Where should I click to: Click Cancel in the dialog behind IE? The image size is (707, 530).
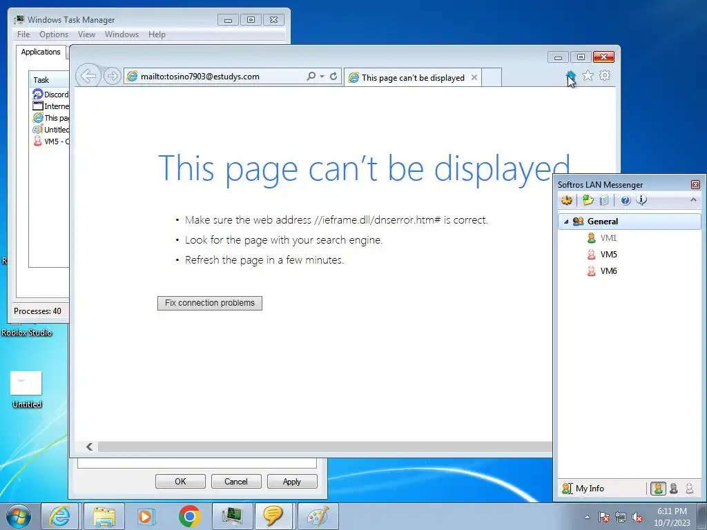pyautogui.click(x=236, y=481)
